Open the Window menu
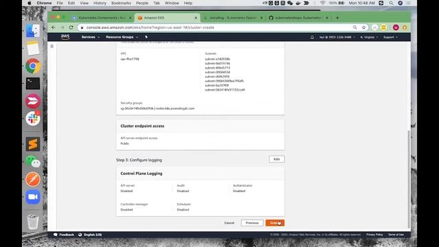This screenshot has width=439, height=247. coord(171,3)
